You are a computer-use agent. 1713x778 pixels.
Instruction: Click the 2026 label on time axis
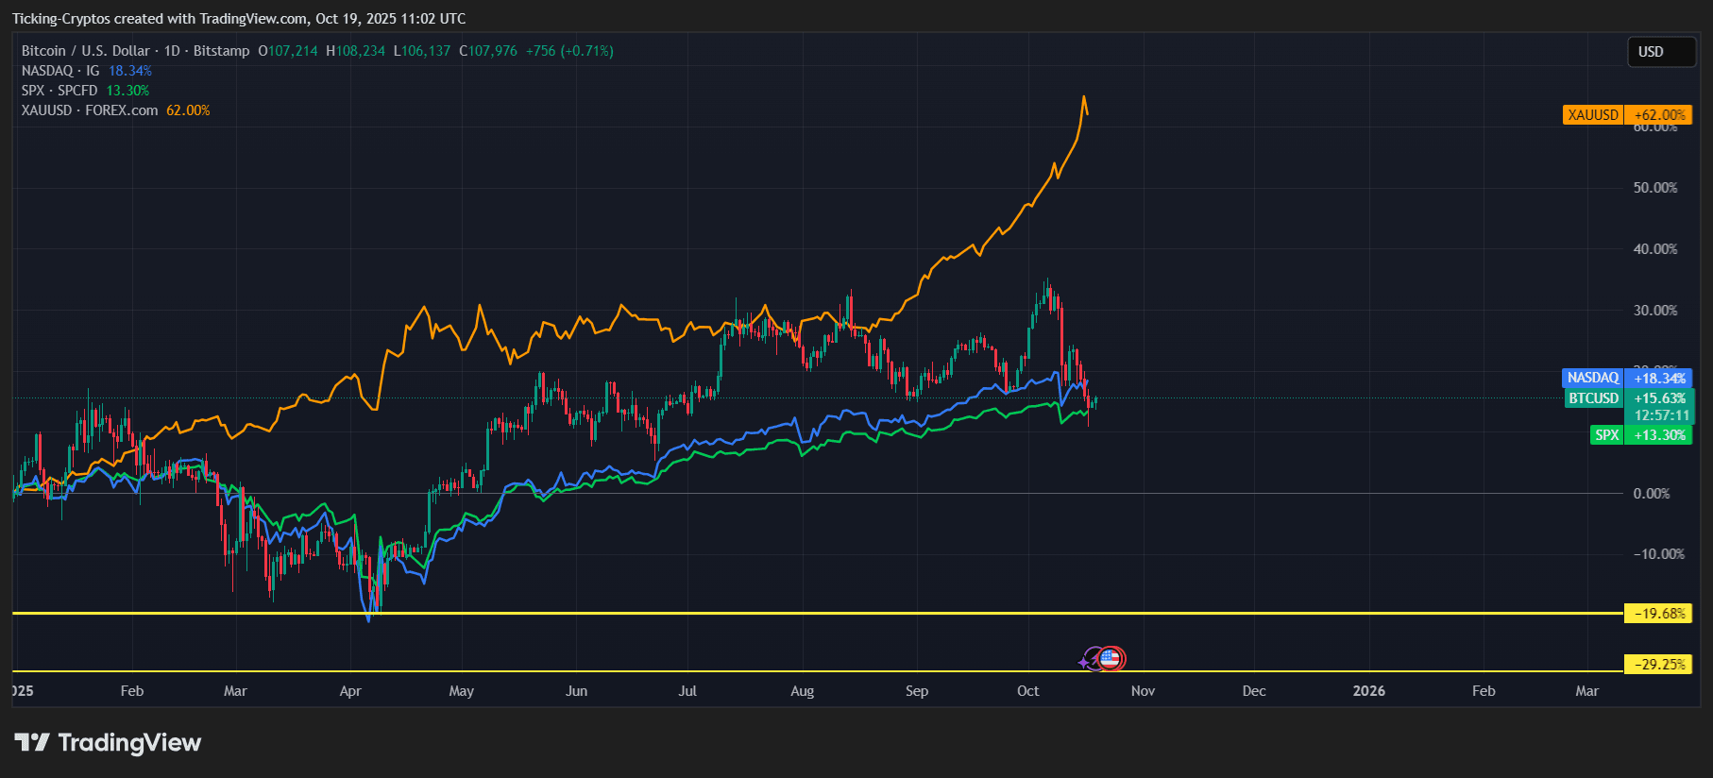1368,691
